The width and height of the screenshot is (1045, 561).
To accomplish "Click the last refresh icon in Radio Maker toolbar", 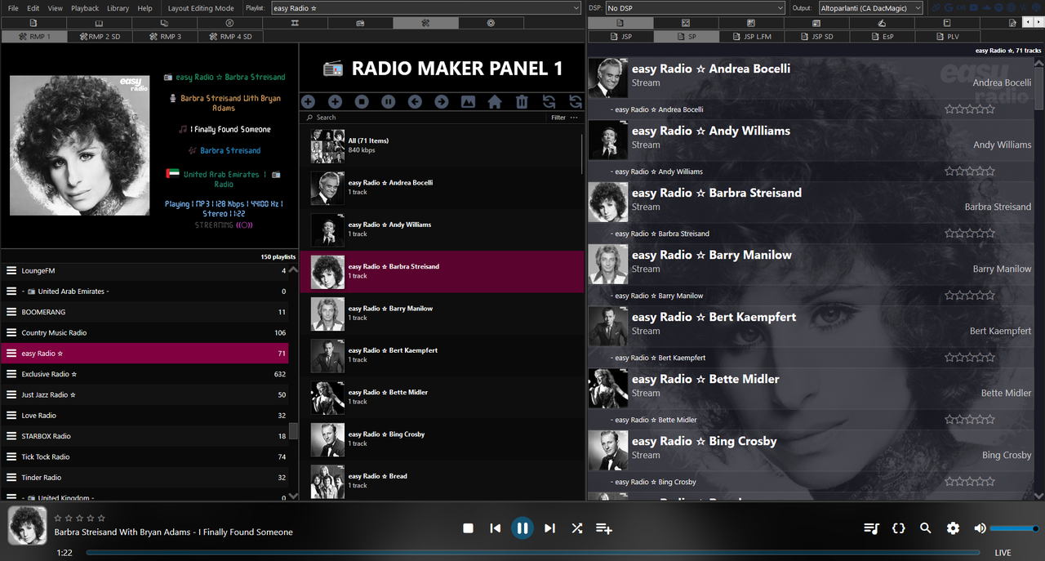I will click(576, 101).
